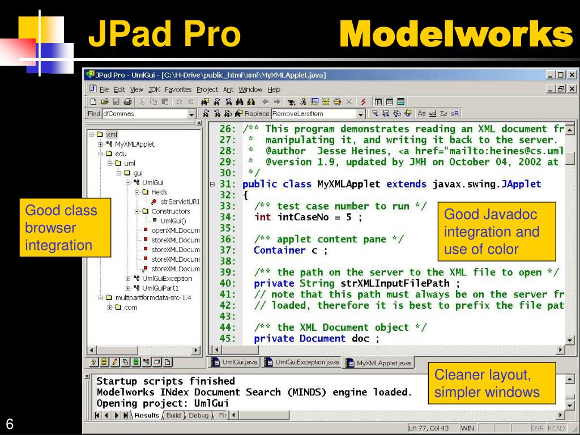Viewport: 580px width, 435px height.
Task: Click in the Replace text field
Action: click(314, 114)
